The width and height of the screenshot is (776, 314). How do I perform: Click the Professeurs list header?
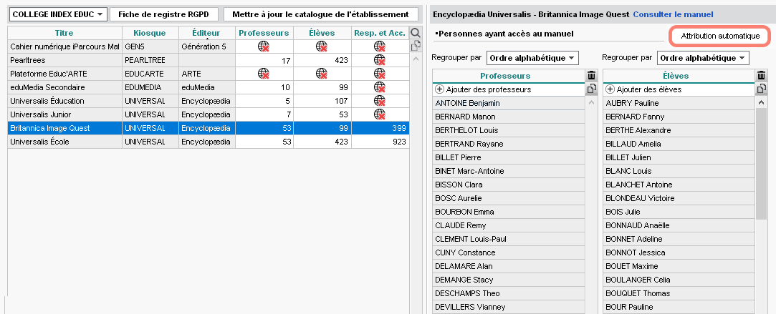pyautogui.click(x=508, y=76)
